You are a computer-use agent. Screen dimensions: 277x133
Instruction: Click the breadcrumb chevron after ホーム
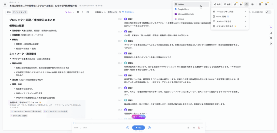point(18,2)
